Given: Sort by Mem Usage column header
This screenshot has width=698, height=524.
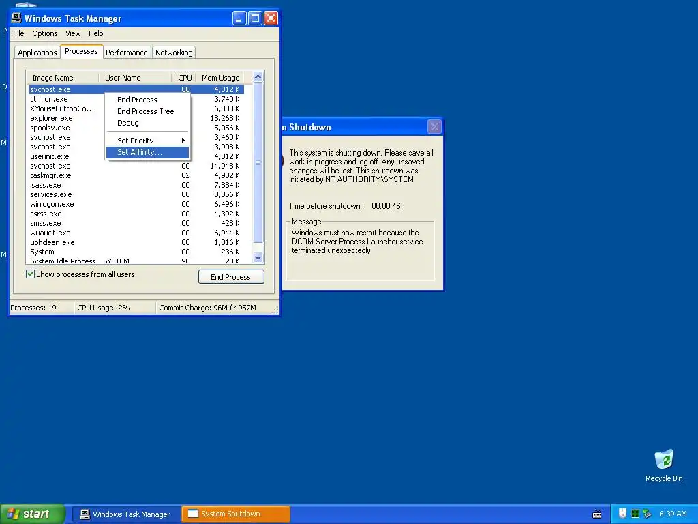Looking at the screenshot, I should click(220, 78).
